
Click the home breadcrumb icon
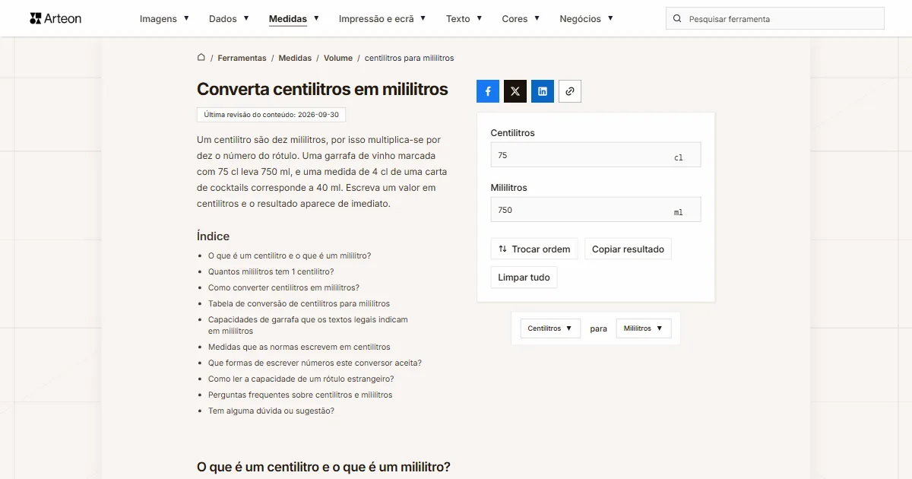(201, 58)
